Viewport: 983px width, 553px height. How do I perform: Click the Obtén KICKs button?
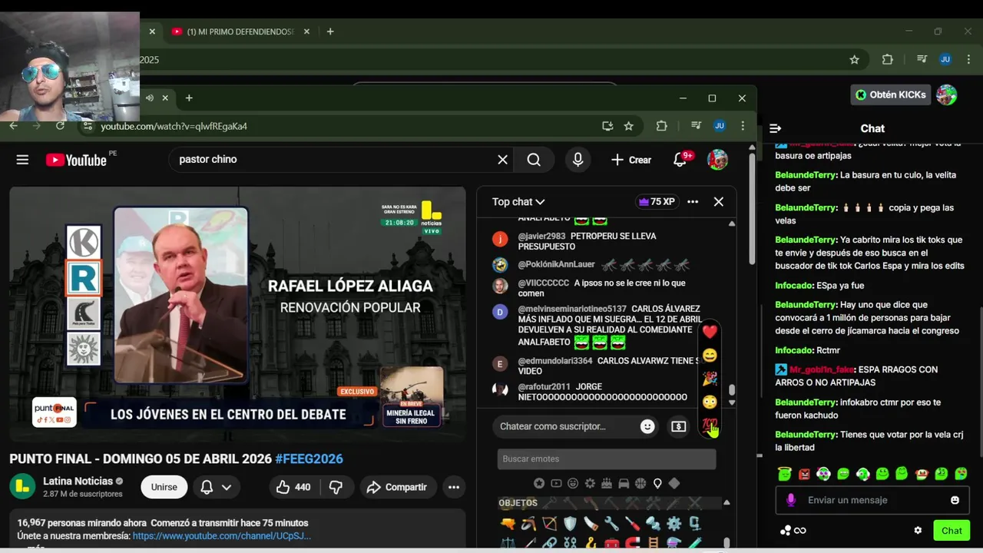[891, 94]
